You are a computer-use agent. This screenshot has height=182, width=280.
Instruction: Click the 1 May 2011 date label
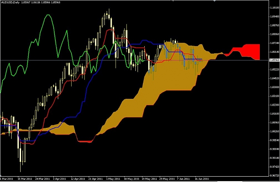tap(113, 178)
